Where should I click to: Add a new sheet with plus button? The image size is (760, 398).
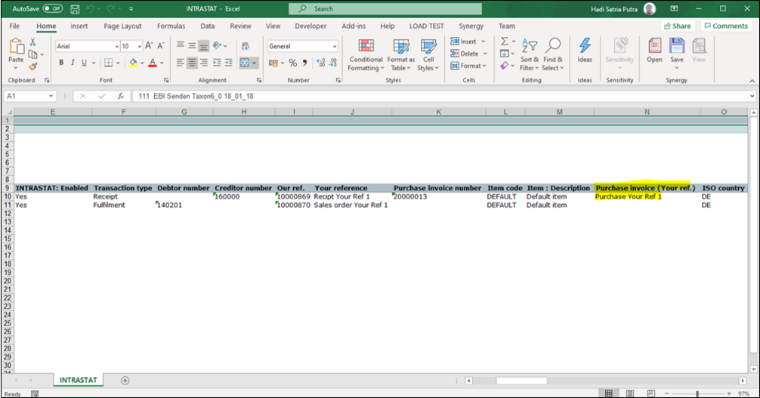tap(125, 381)
